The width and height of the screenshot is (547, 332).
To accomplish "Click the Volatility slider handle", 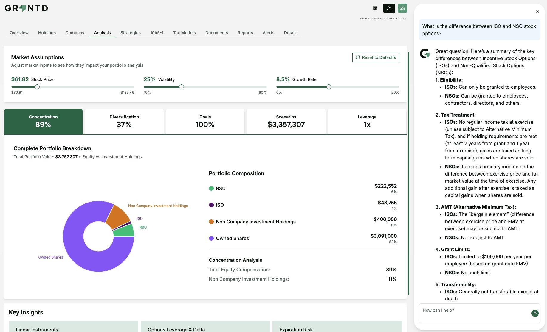I will (181, 87).
